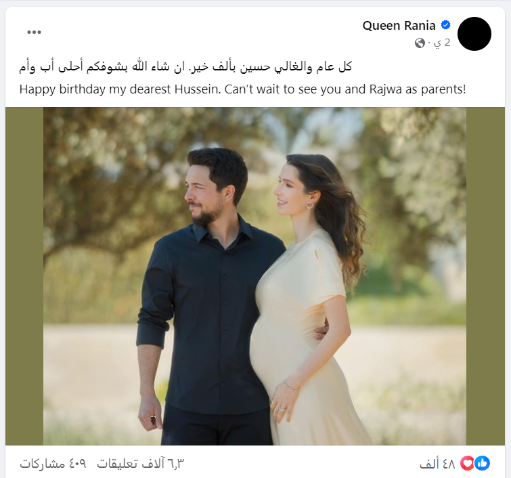Viewport: 511px width, 478px height.
Task: Click the Arabic birthday caption line
Action: point(185,67)
